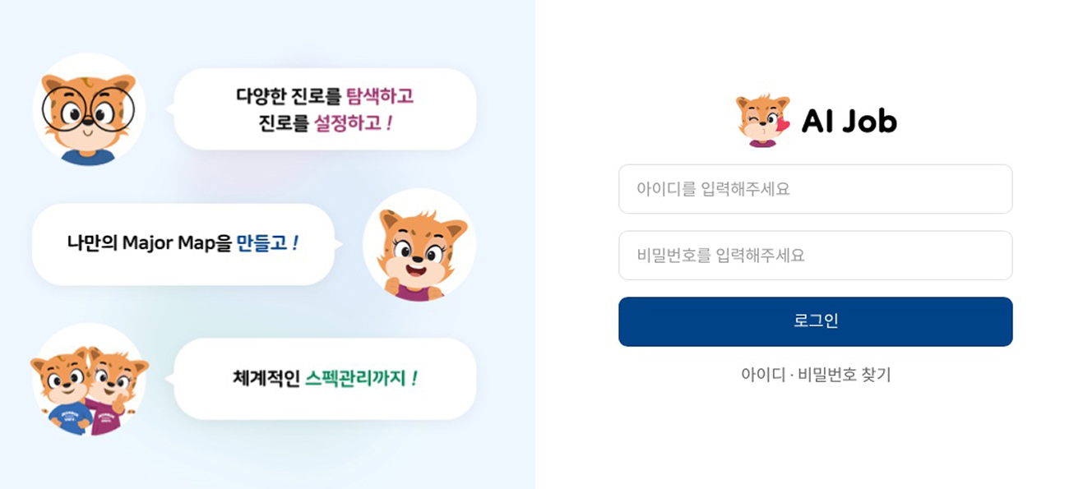Click the red heart on the logo mascot
Viewport: 1069px width, 489px height.
(782, 126)
